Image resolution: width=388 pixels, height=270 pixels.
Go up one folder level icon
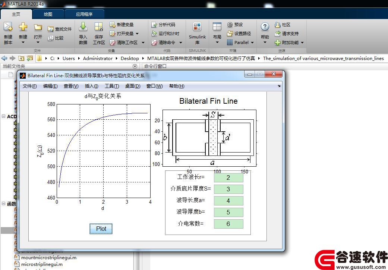21,59
